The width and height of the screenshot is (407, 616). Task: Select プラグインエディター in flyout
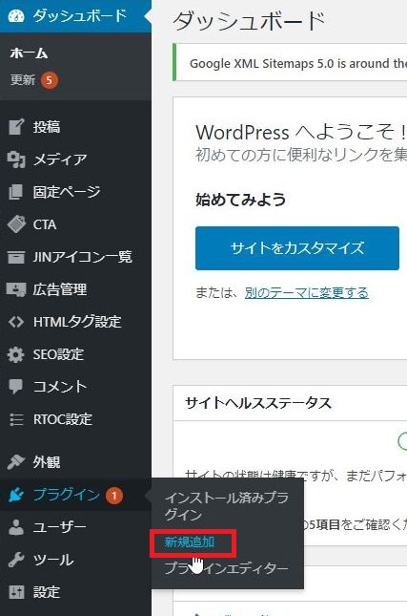[x=226, y=568]
